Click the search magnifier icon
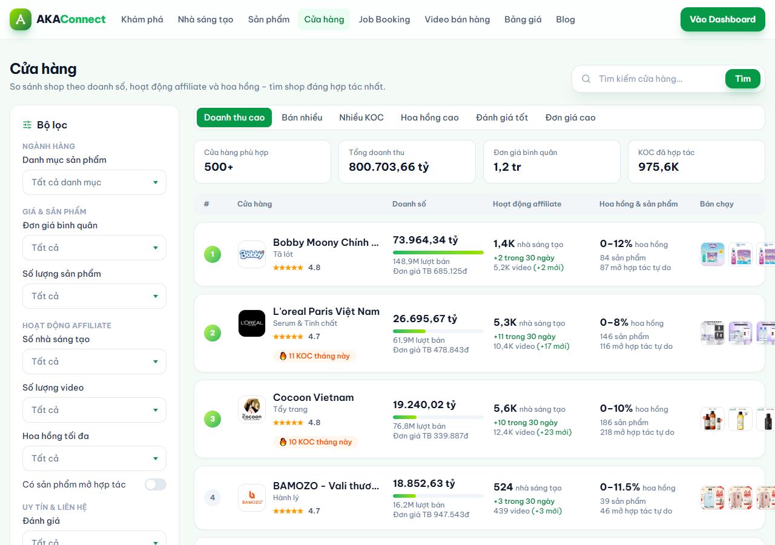This screenshot has width=775, height=545. pyautogui.click(x=586, y=79)
